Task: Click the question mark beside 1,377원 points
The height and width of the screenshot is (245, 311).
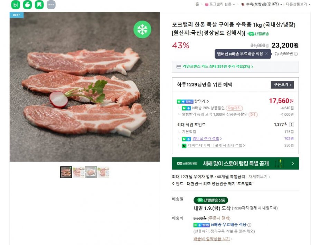Action: click(x=291, y=125)
